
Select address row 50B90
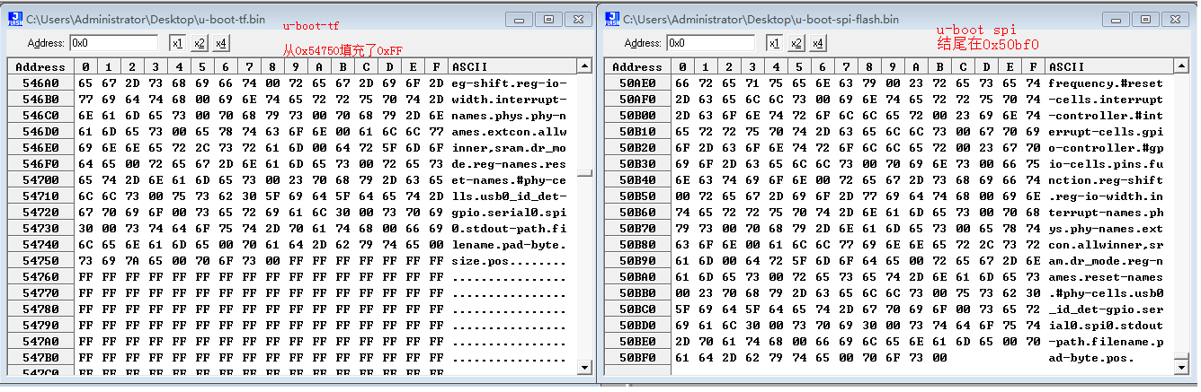[x=637, y=260]
